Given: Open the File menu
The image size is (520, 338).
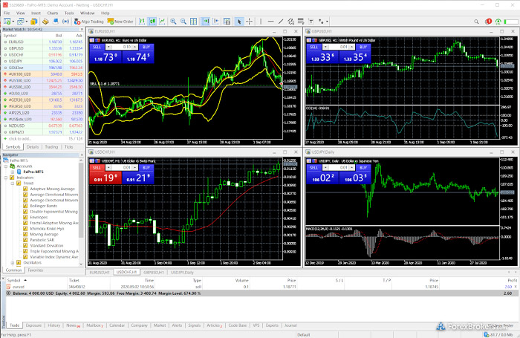Looking at the screenshot, I should [7, 13].
